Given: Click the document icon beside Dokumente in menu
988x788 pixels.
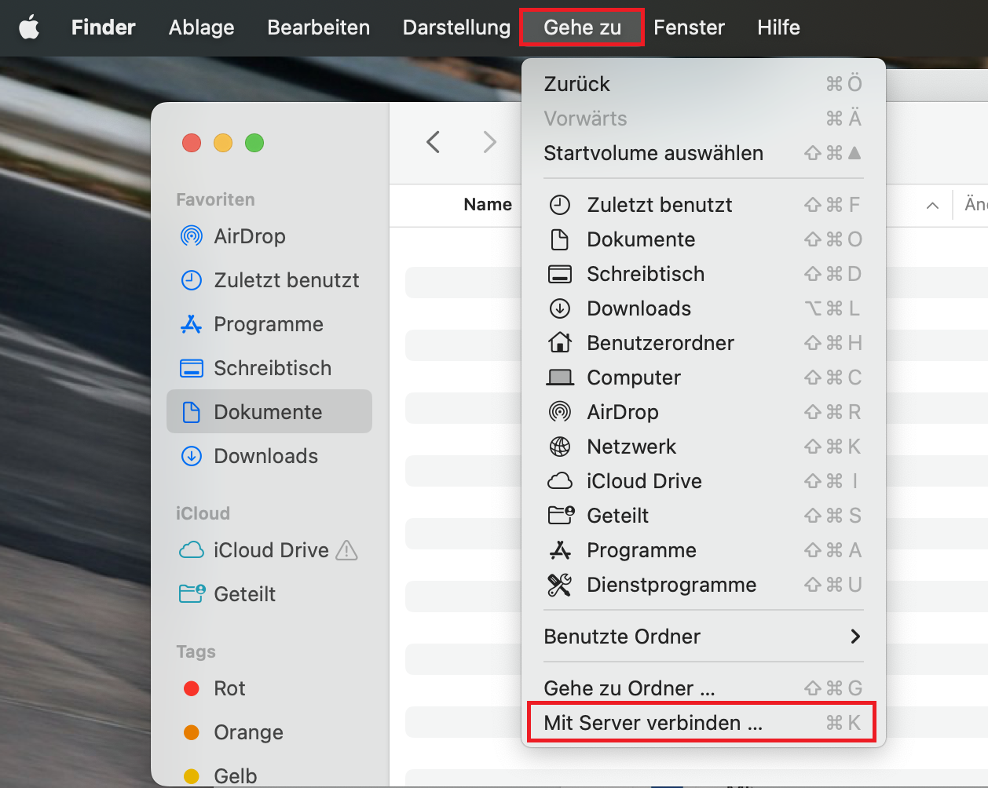Looking at the screenshot, I should point(560,239).
